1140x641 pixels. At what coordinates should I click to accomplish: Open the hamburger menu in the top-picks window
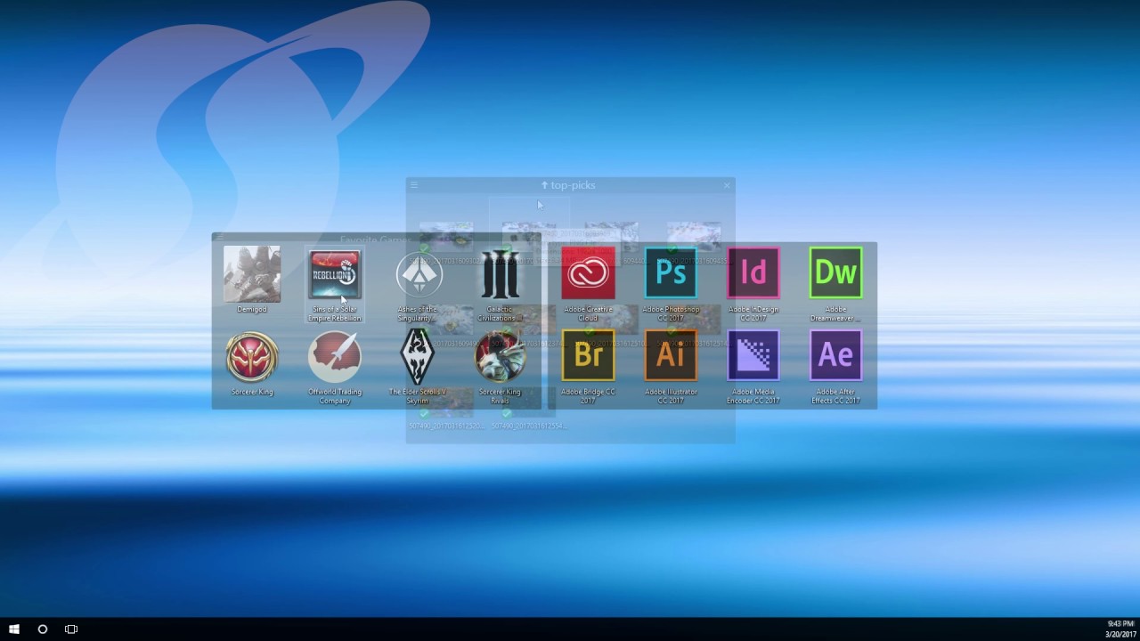[414, 185]
